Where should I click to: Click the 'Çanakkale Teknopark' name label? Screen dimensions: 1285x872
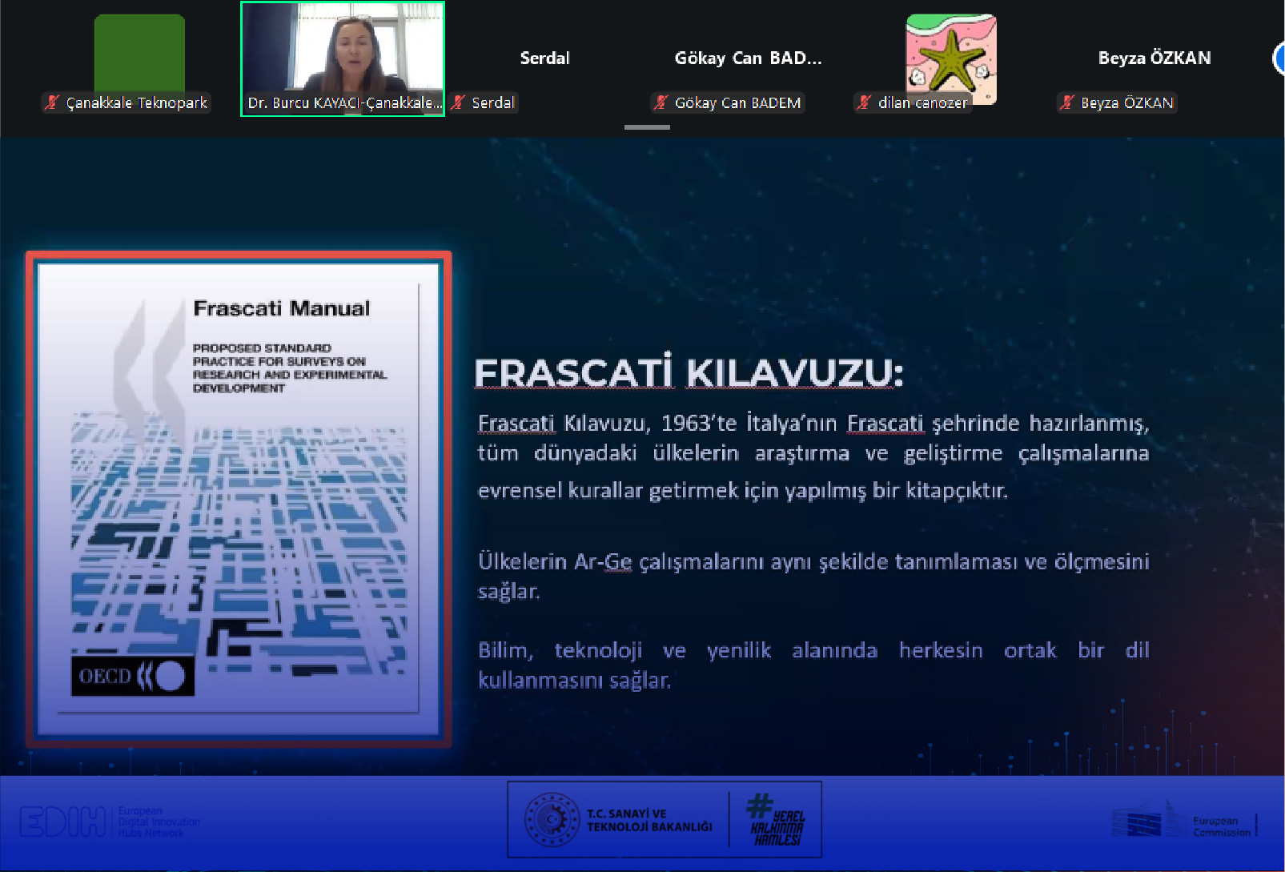[137, 102]
